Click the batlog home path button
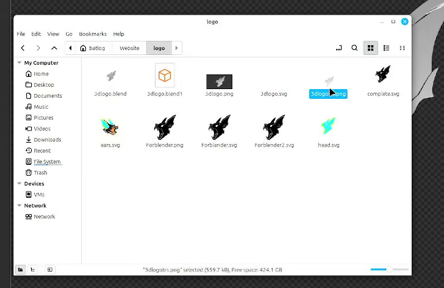Screen dimensions: 444x288 coord(93,48)
